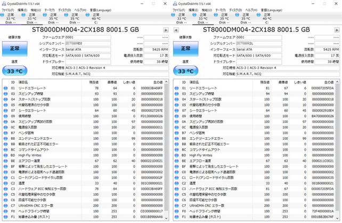
Task: Click status circle for row C5 代替処理保留中のセクタ数, right window
Action: pyautogui.click(x=177, y=194)
